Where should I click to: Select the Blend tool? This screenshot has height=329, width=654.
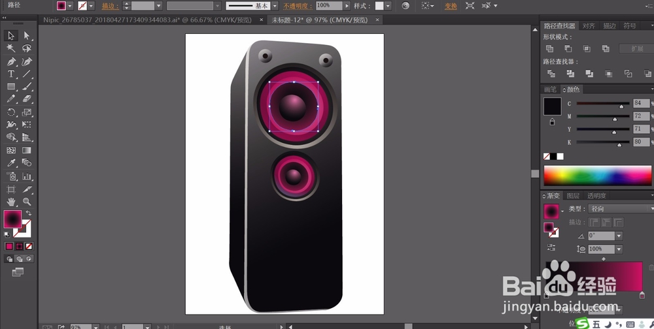(x=27, y=163)
